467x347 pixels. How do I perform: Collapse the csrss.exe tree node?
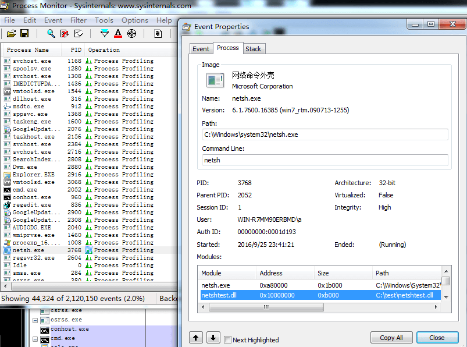click(x=35, y=320)
